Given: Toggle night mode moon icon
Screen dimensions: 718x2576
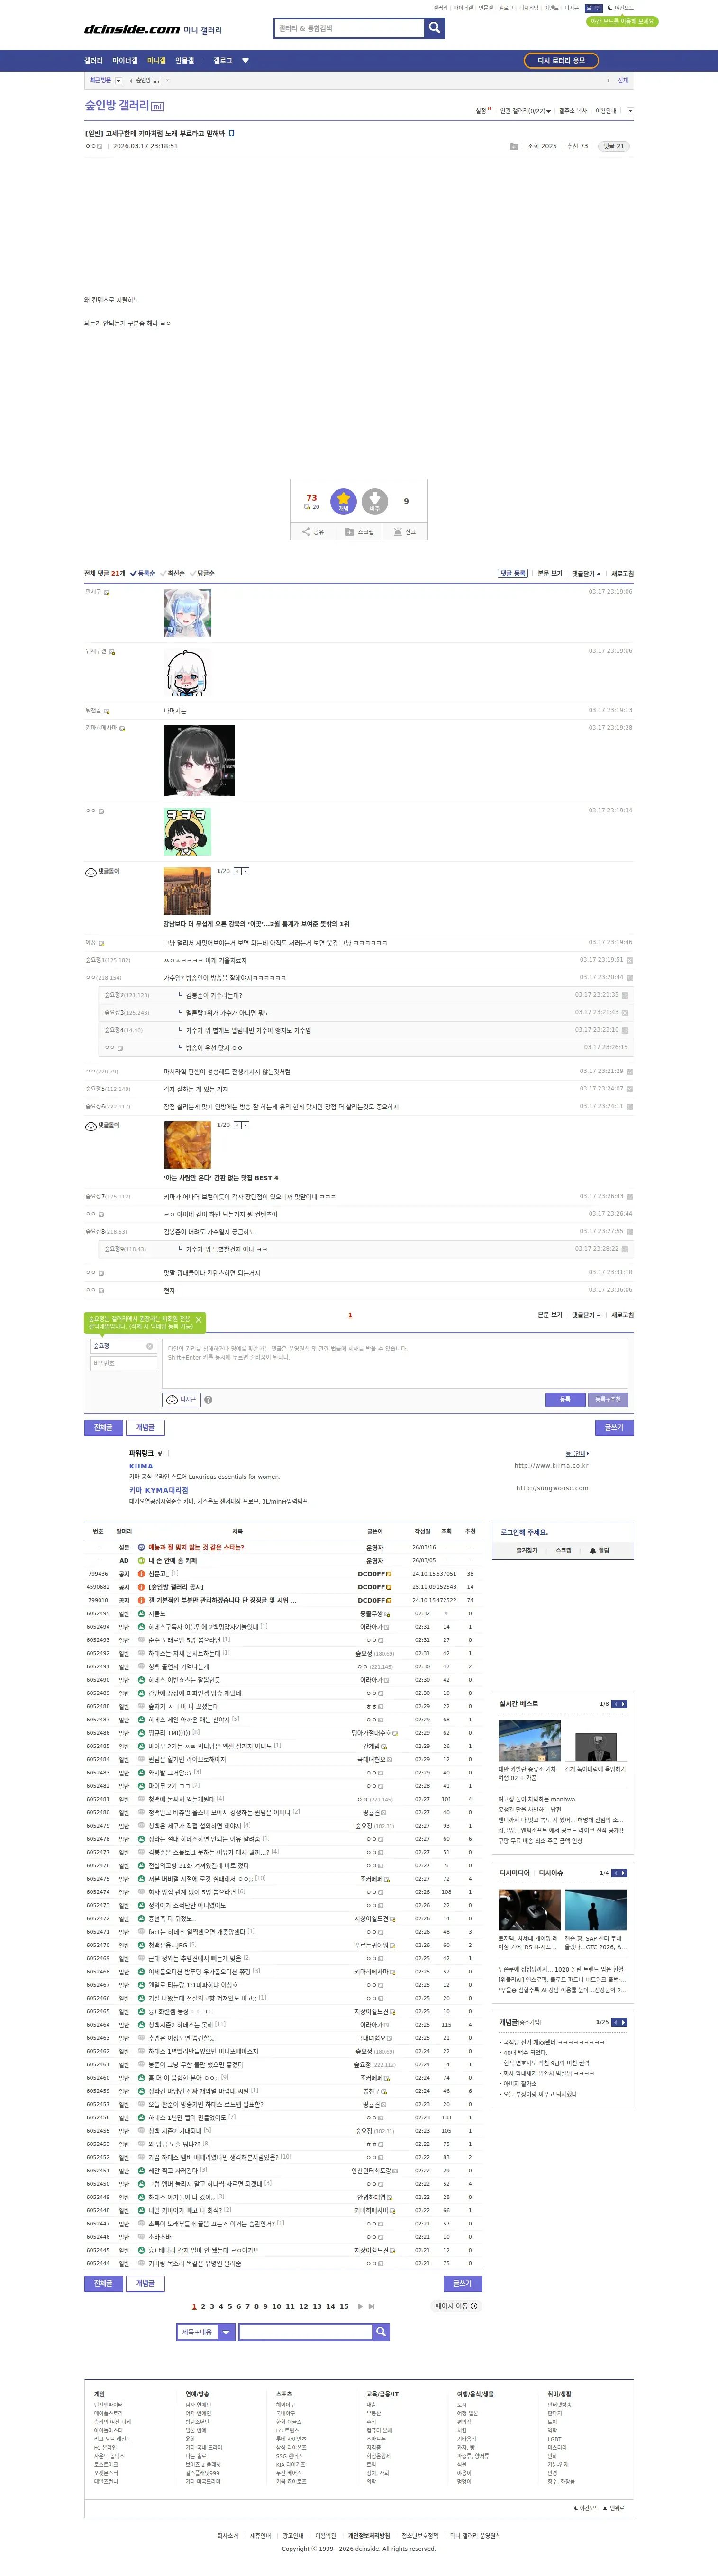Looking at the screenshot, I should point(609,8).
